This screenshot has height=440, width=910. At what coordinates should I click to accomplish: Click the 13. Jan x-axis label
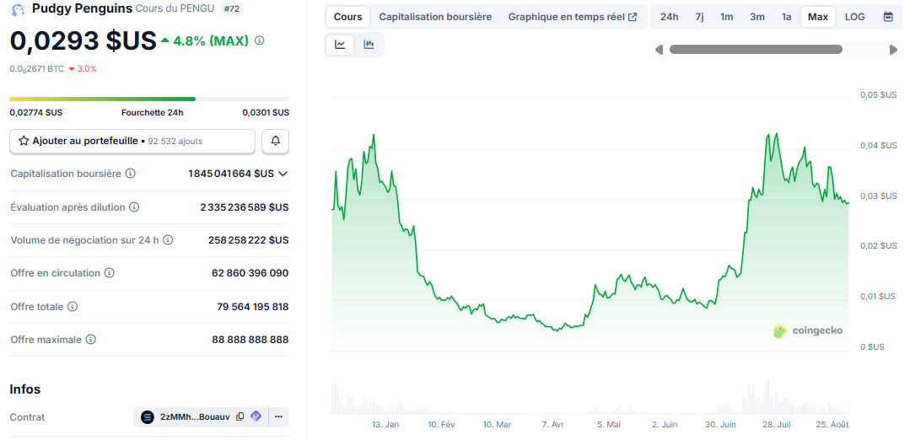point(385,424)
